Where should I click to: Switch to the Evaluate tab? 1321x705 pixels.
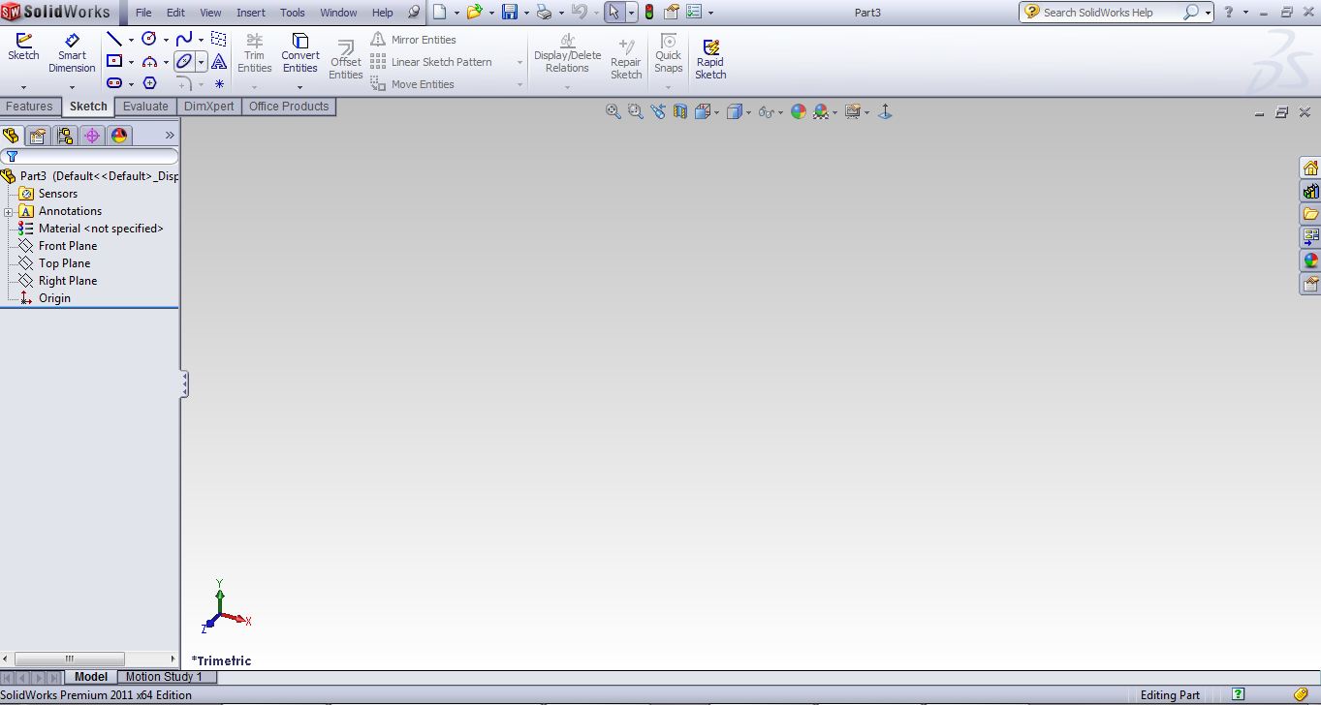pos(145,107)
